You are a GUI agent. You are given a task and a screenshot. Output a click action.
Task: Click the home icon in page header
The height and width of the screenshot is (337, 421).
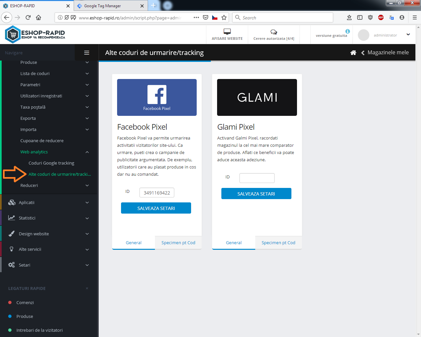(353, 53)
